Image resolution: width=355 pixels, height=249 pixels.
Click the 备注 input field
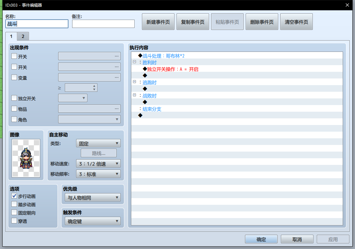click(x=103, y=24)
